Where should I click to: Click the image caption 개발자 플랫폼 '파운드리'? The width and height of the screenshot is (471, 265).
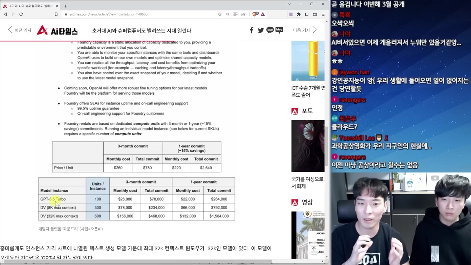tap(70, 229)
